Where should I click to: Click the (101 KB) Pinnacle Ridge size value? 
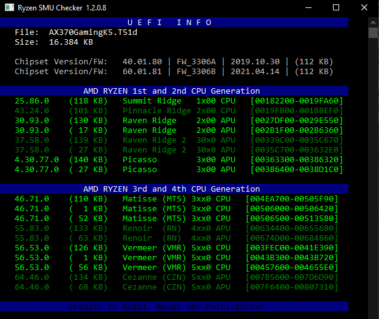click(x=88, y=111)
